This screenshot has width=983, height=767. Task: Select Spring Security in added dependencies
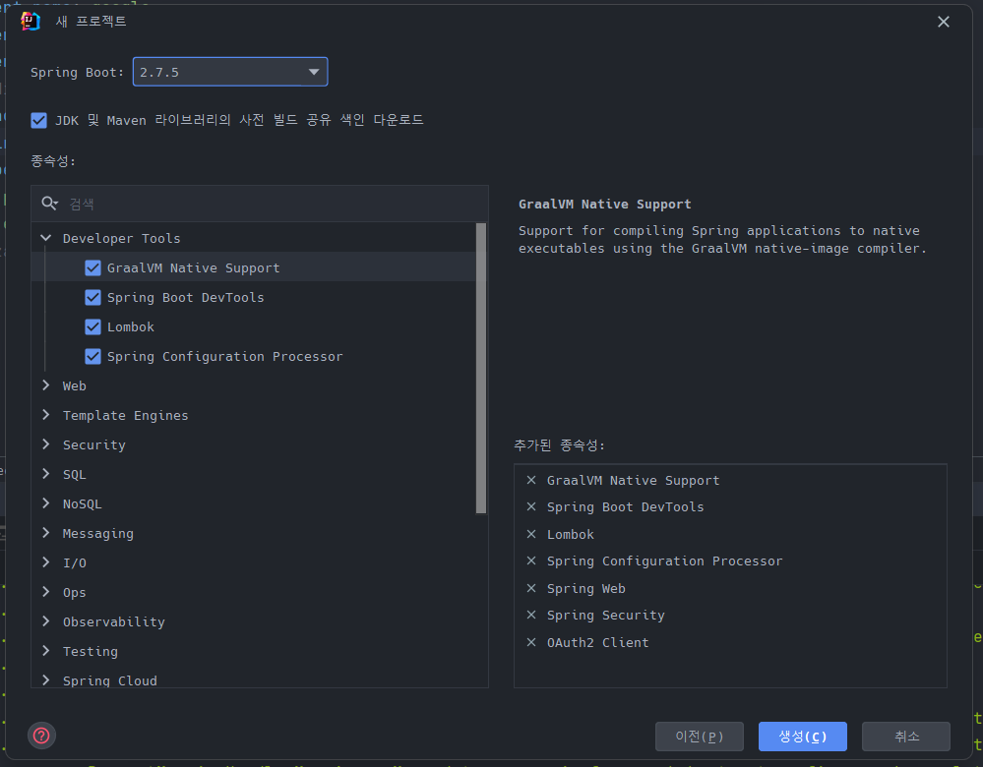coord(605,616)
